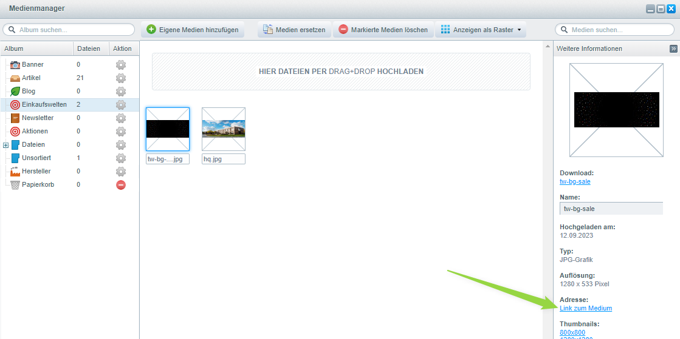This screenshot has height=339, width=680.
Task: Click the Unsortiert blue file icon
Action: [15, 158]
